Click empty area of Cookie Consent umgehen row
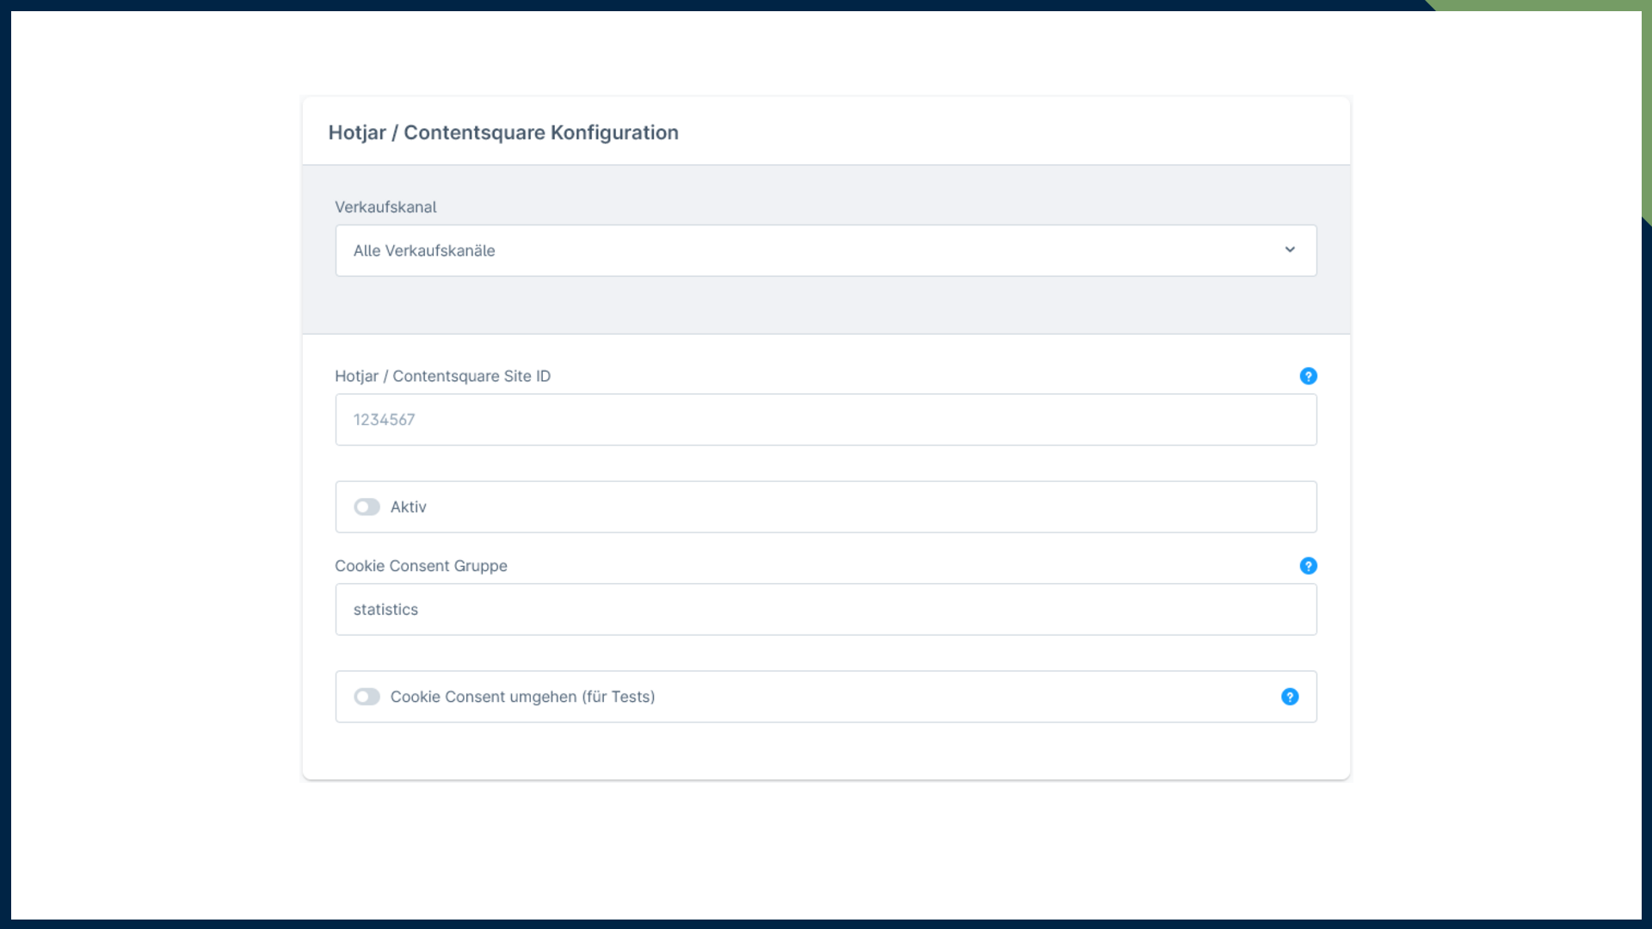 (x=946, y=697)
